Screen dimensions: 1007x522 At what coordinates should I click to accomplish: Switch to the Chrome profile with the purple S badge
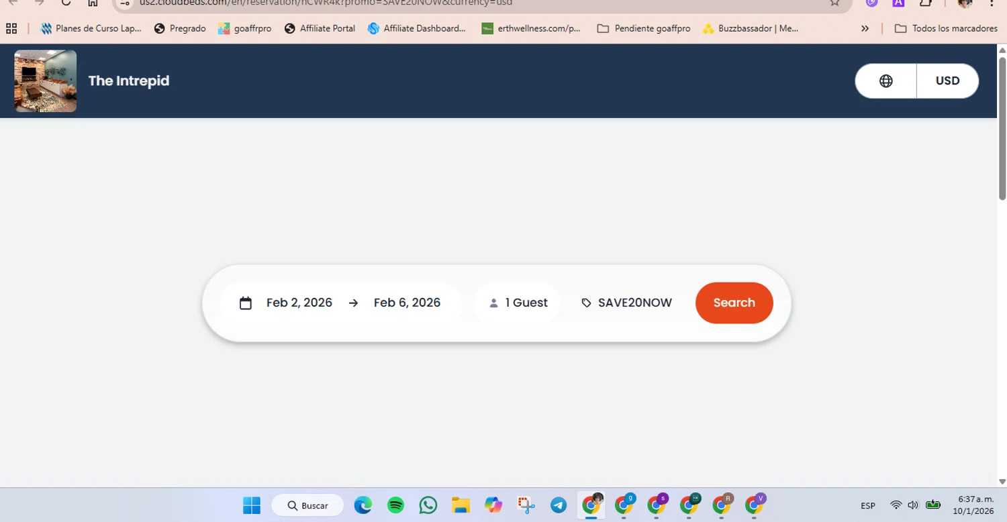pos(657,505)
